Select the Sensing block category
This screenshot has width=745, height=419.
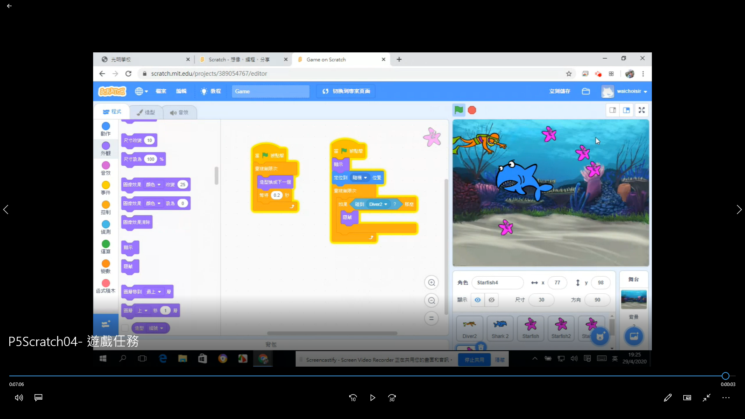106,227
